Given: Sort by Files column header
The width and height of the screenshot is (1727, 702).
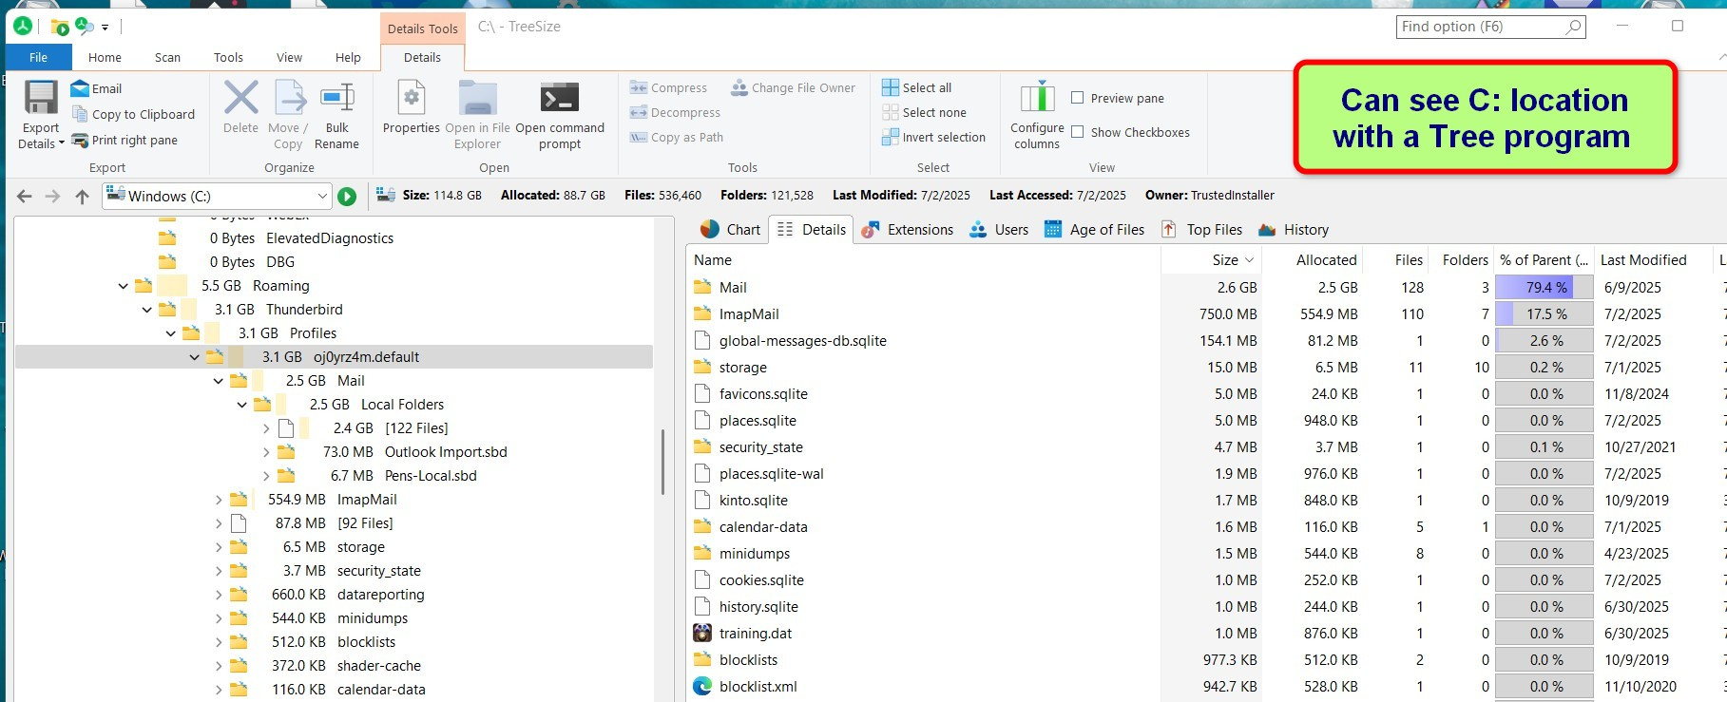Looking at the screenshot, I should coord(1396,259).
